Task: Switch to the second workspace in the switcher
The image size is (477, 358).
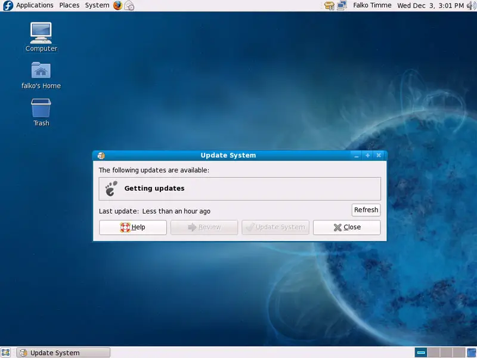Action: [433, 353]
